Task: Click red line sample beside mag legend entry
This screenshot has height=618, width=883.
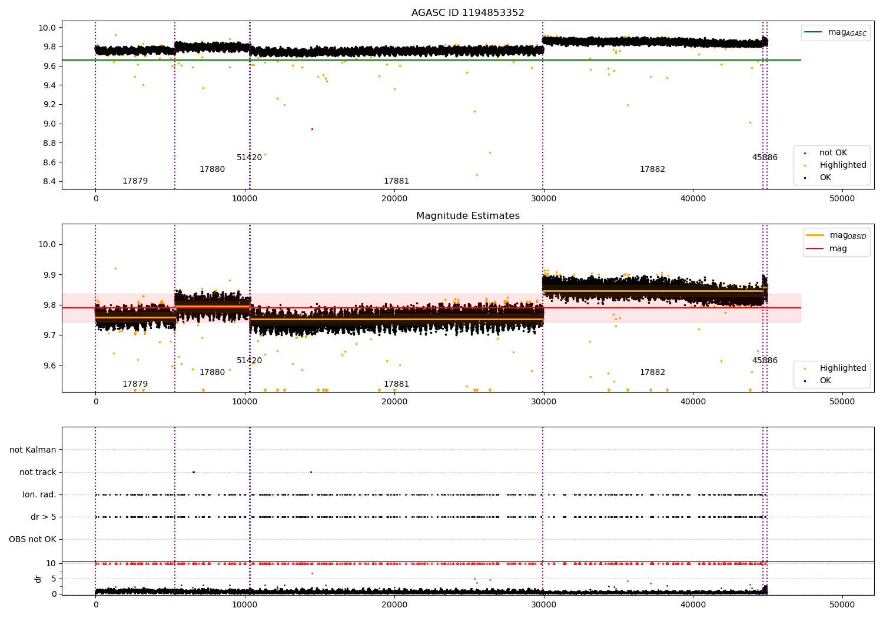Action: [815, 249]
